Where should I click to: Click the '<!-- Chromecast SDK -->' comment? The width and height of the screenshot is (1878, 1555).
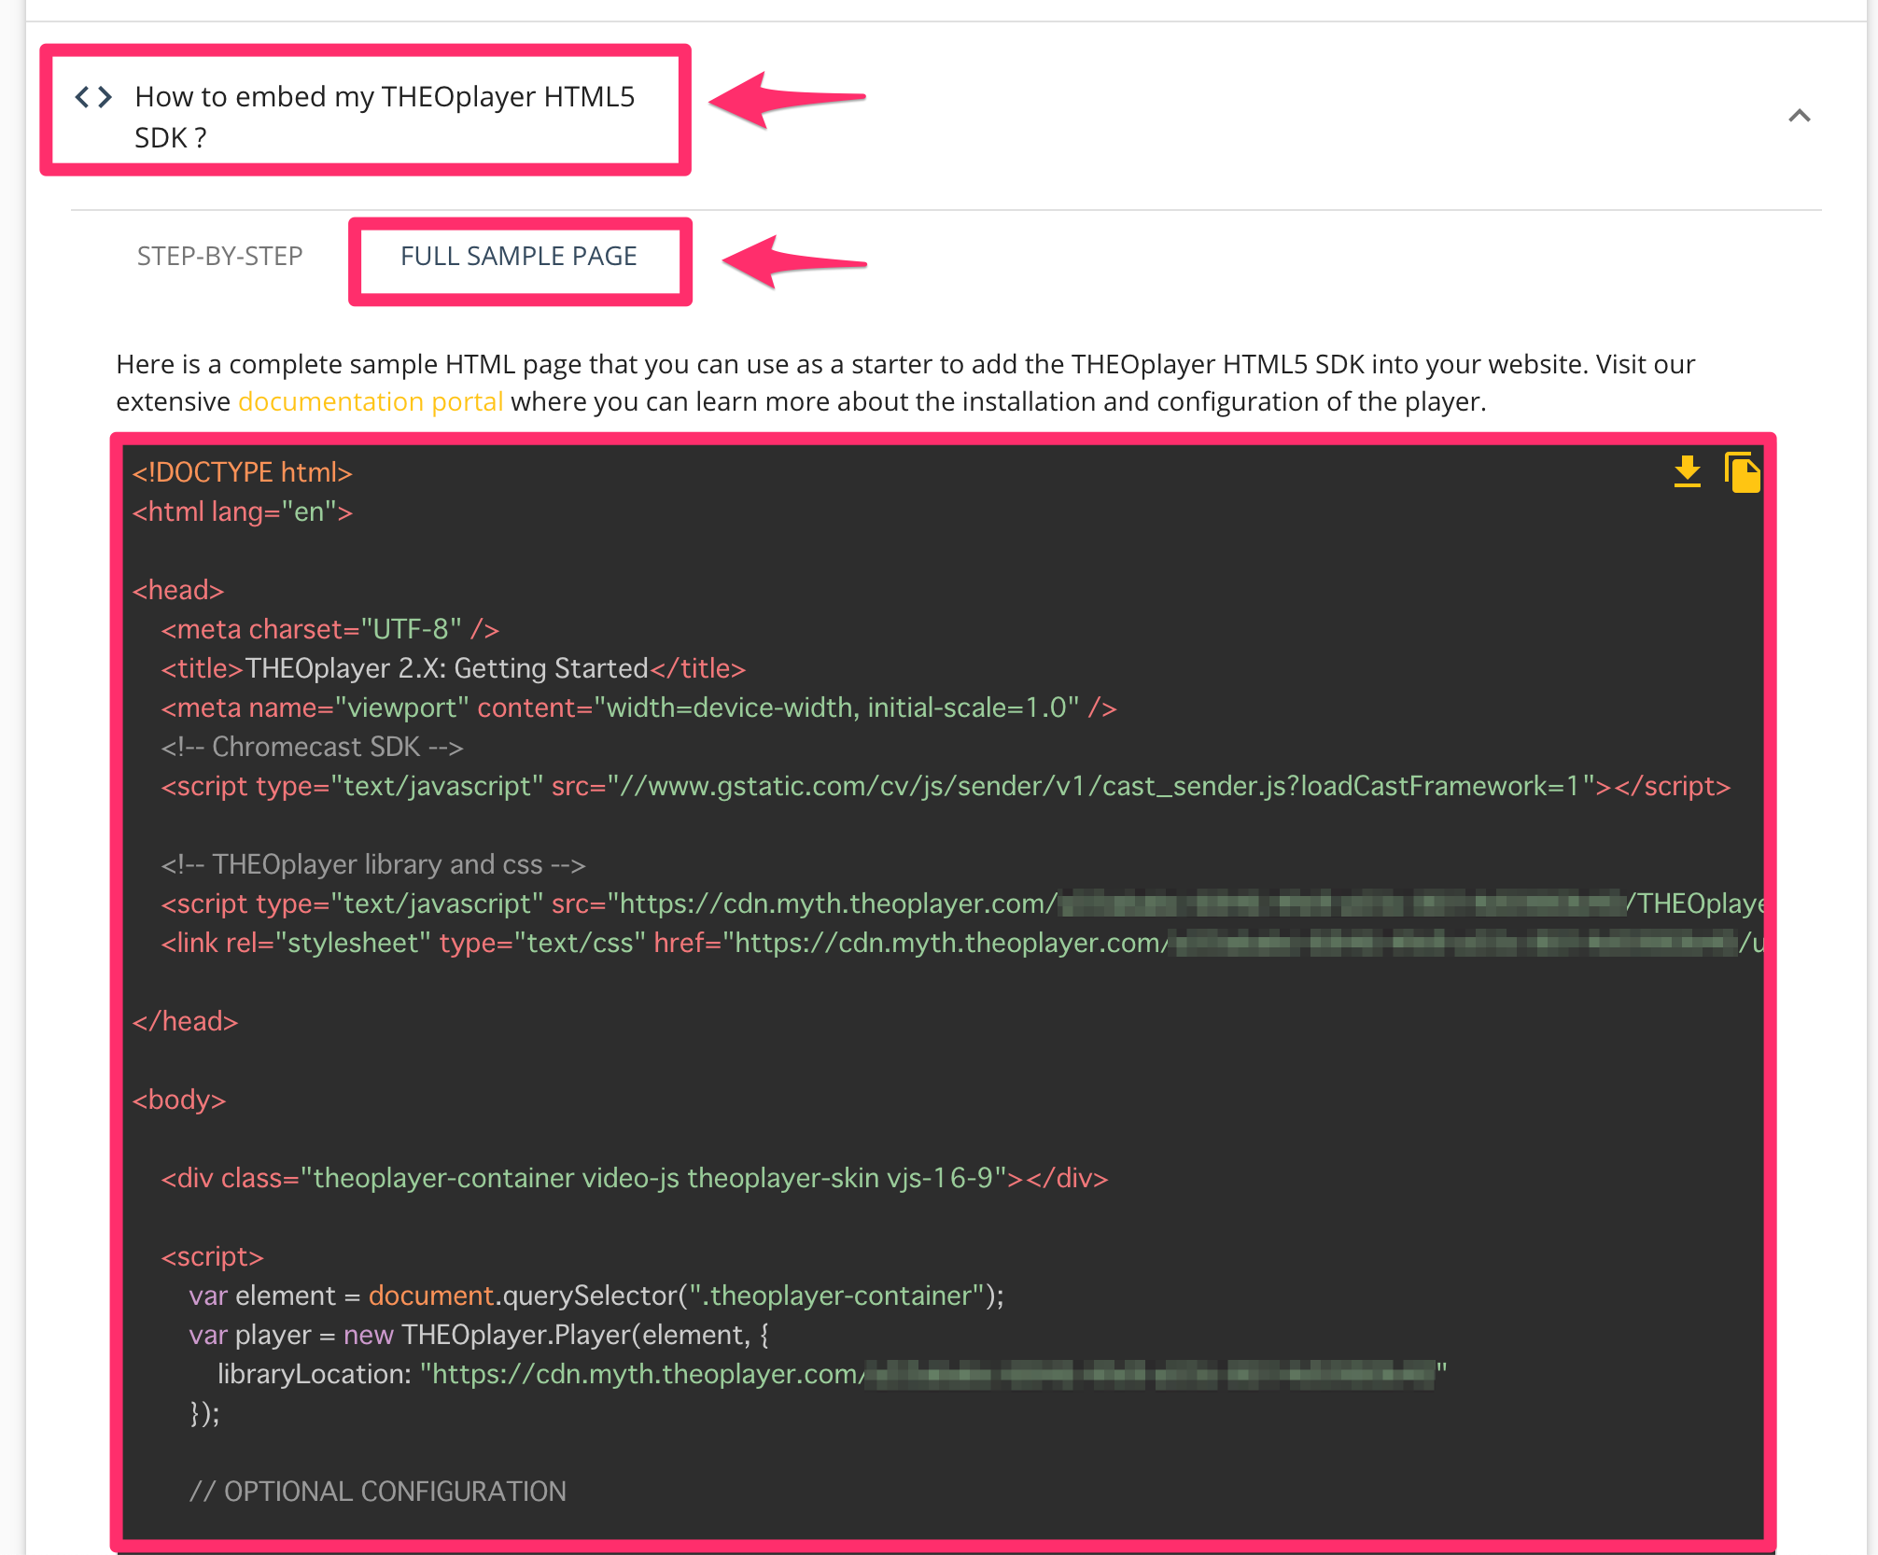click(312, 747)
